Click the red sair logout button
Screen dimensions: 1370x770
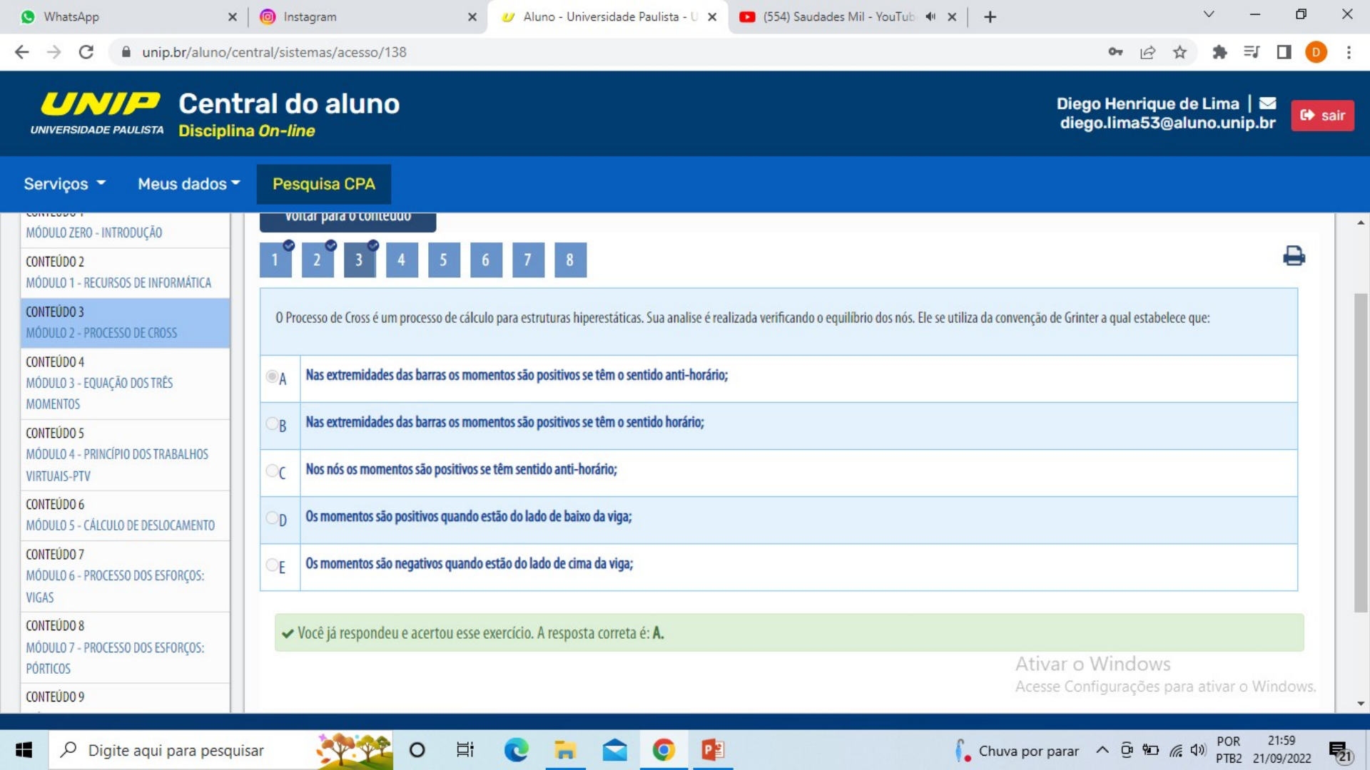click(1321, 115)
